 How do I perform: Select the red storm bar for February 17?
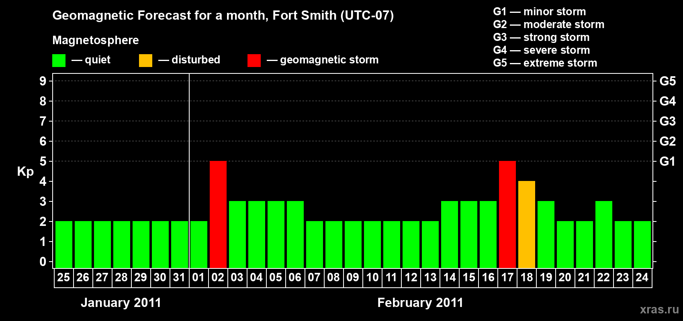507,215
